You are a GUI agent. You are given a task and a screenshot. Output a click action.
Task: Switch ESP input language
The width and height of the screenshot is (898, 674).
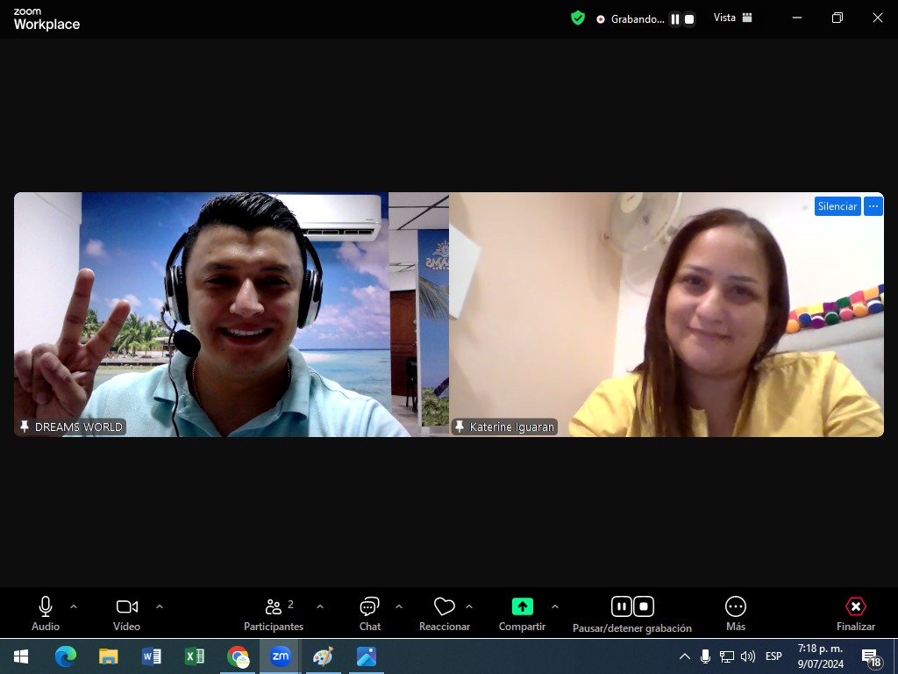pos(773,656)
